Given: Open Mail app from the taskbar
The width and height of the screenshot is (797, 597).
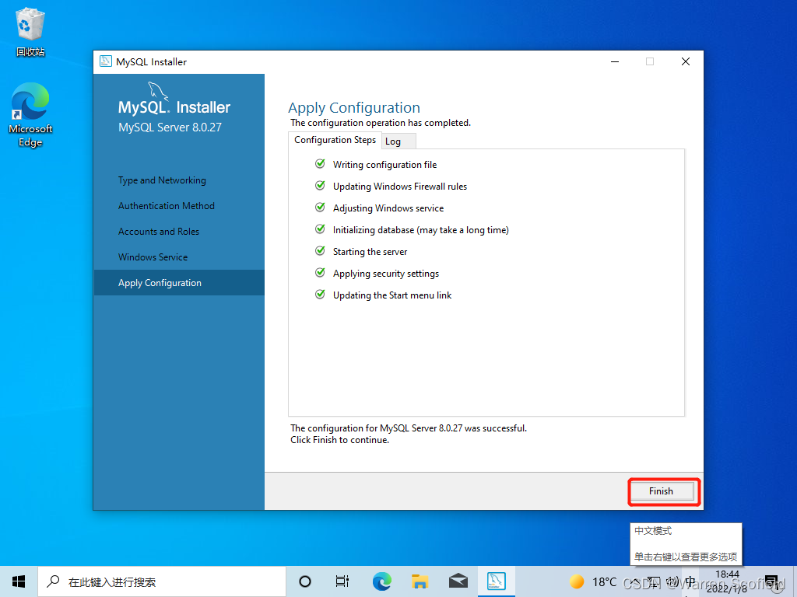Looking at the screenshot, I should pyautogui.click(x=458, y=581).
